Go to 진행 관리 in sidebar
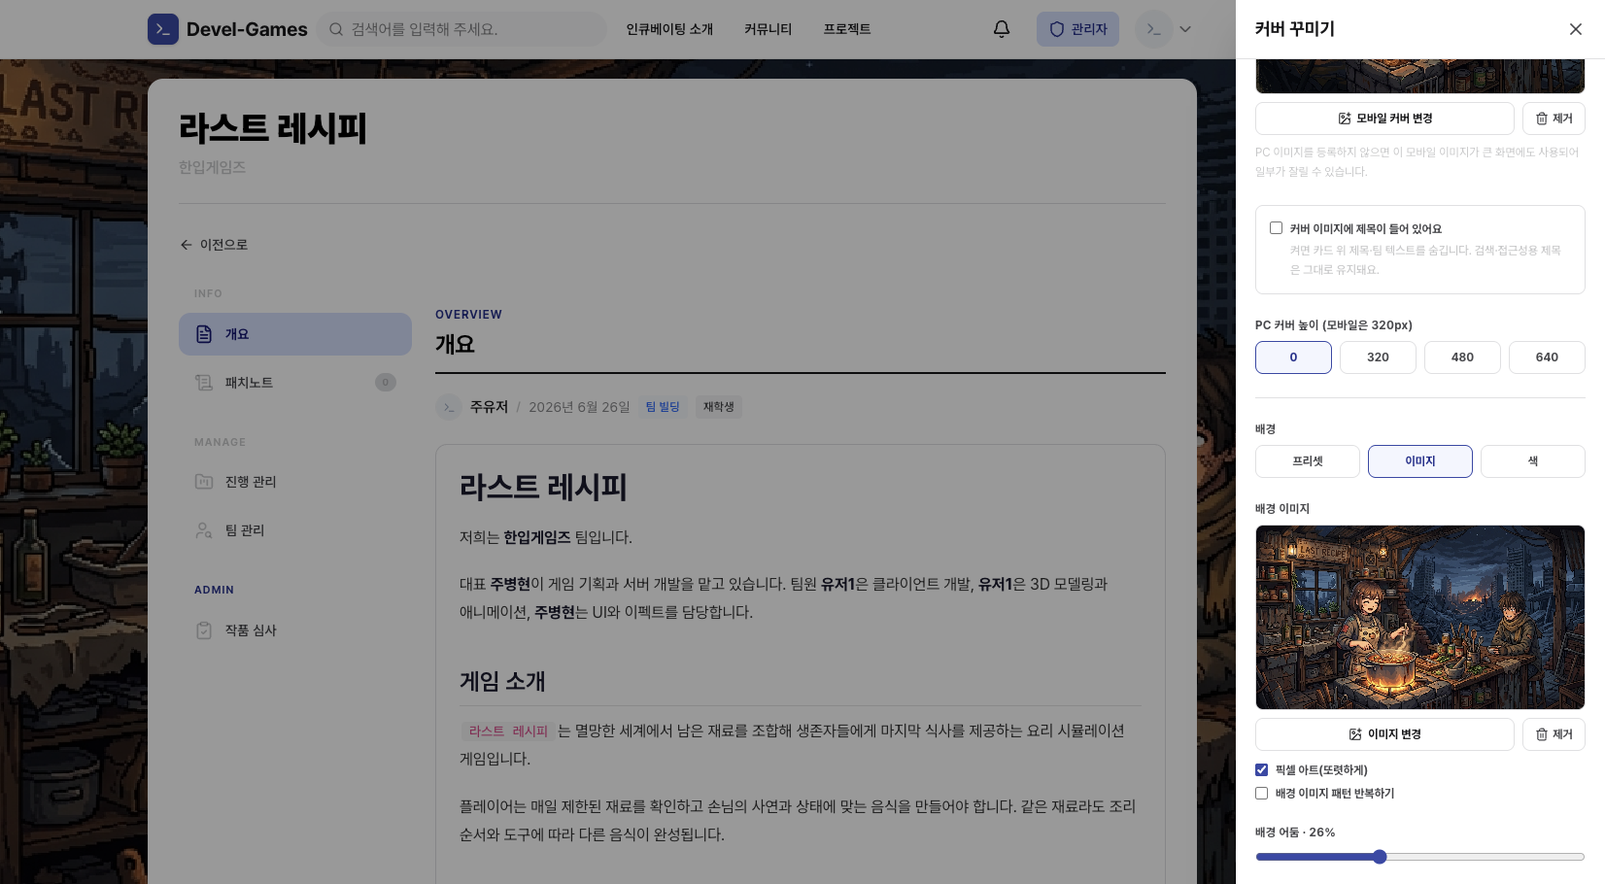The width and height of the screenshot is (1605, 884). tap(295, 482)
